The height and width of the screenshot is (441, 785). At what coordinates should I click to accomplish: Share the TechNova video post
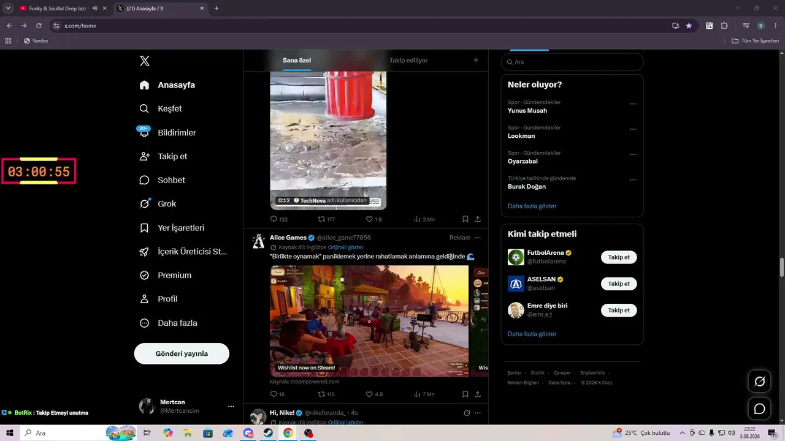tap(478, 219)
